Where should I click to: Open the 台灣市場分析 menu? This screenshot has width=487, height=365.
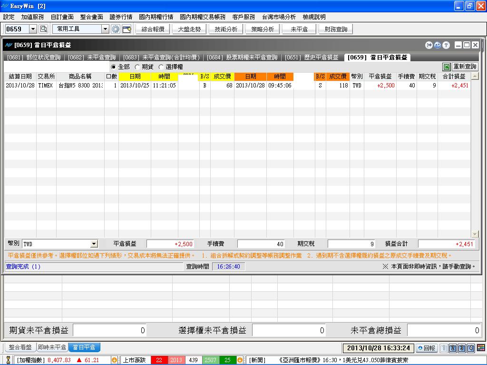pos(279,17)
